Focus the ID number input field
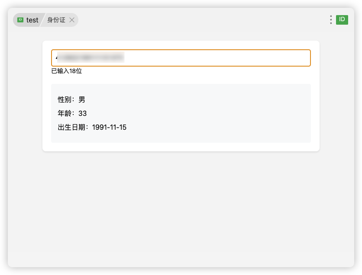This screenshot has height=275, width=362. coord(181,58)
